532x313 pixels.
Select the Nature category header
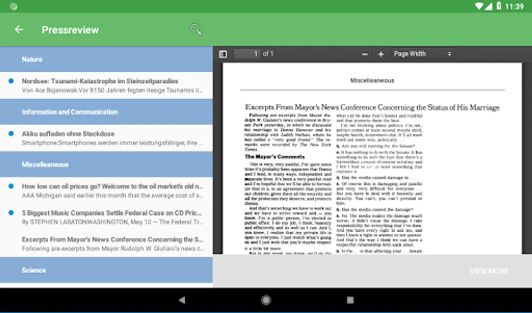point(106,59)
